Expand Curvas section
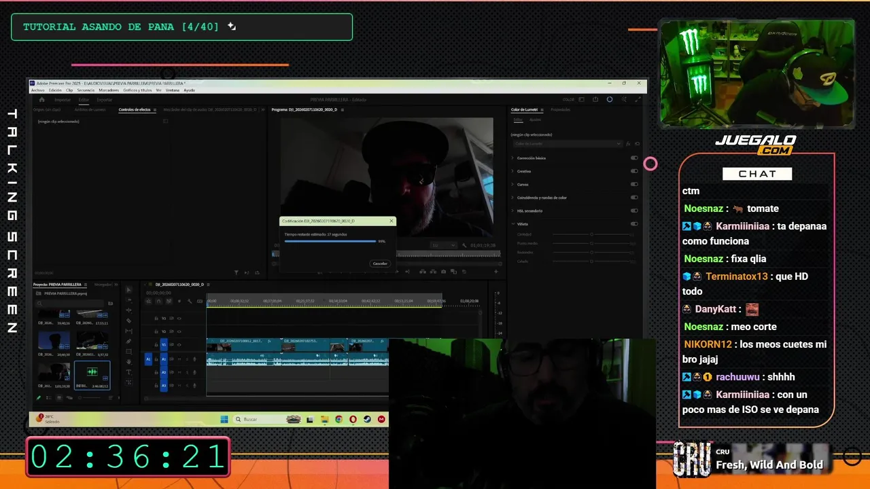Viewport: 870px width, 489px height. 512,184
